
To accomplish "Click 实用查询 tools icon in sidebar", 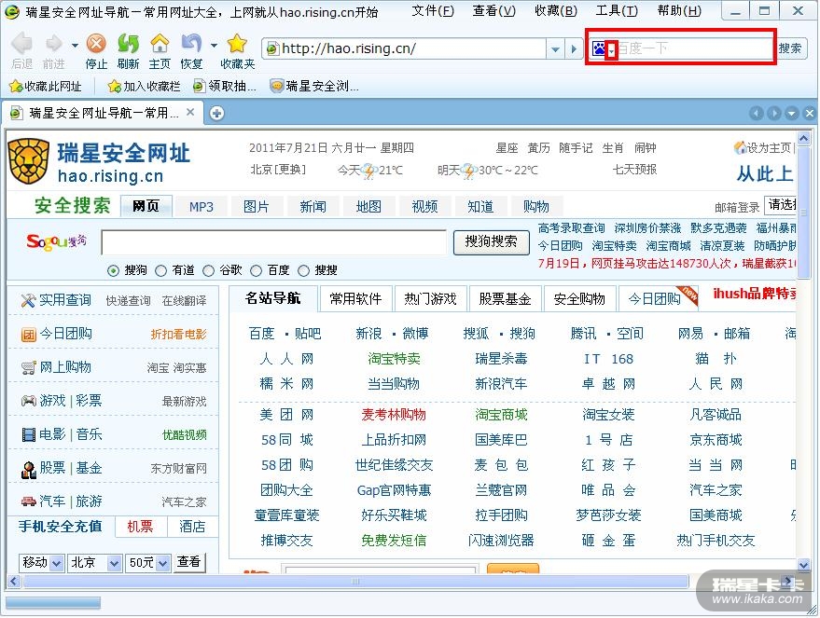I will 28,300.
